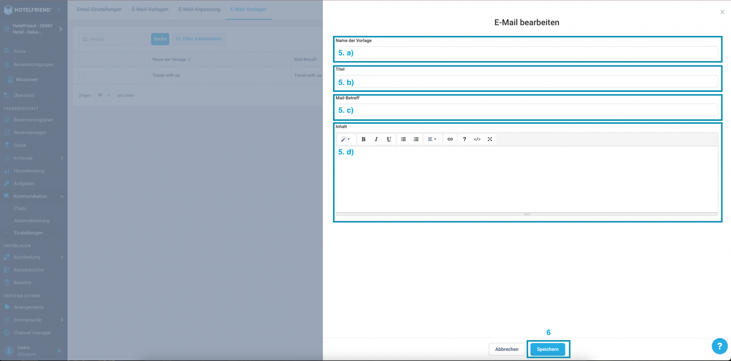This screenshot has height=361, width=731.
Task: Tick the Travel with us row checkbox
Action: (82, 75)
